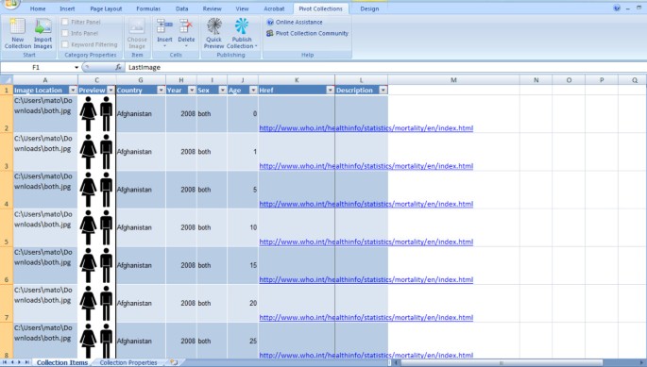Image resolution: width=647 pixels, height=367 pixels.
Task: Switch to the Review tab
Action: coord(212,8)
